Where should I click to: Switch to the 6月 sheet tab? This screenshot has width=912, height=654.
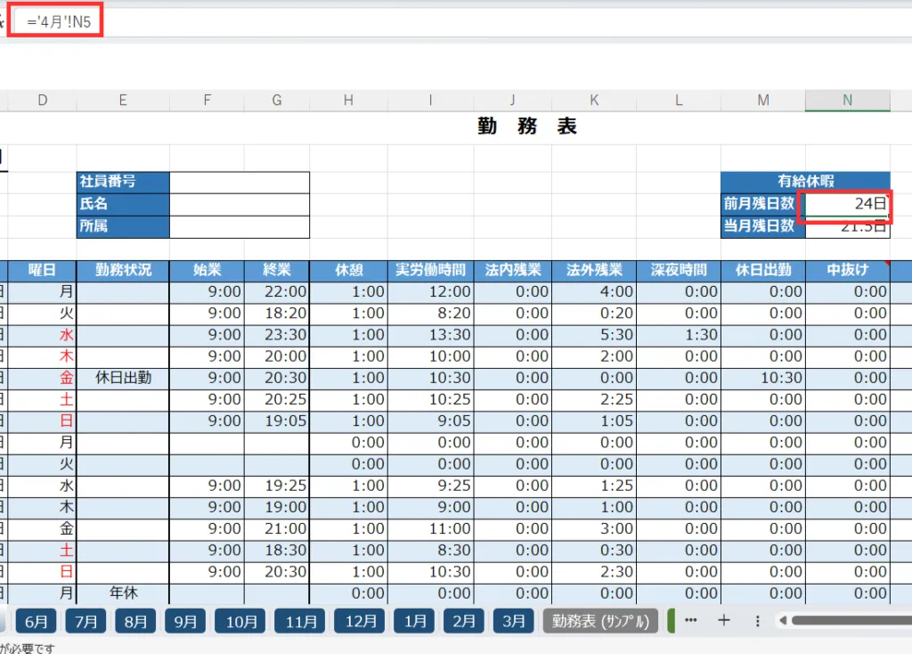[37, 621]
